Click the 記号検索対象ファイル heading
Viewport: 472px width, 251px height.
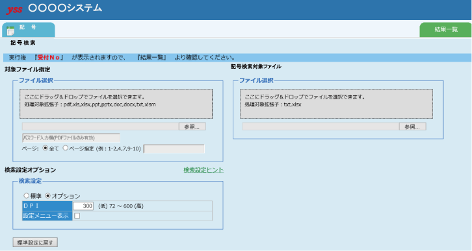pyautogui.click(x=256, y=67)
